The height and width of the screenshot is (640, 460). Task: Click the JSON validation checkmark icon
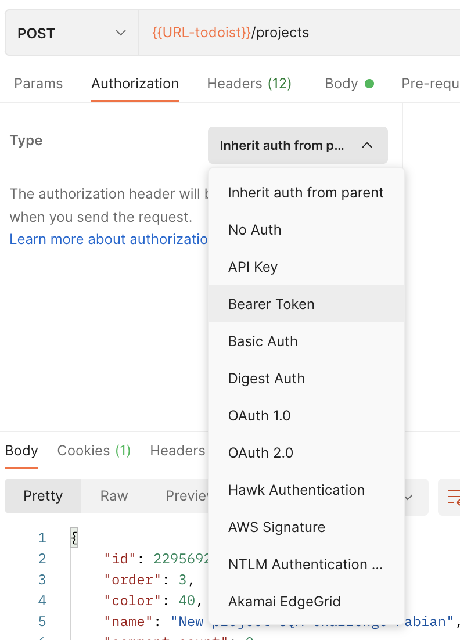(x=408, y=497)
